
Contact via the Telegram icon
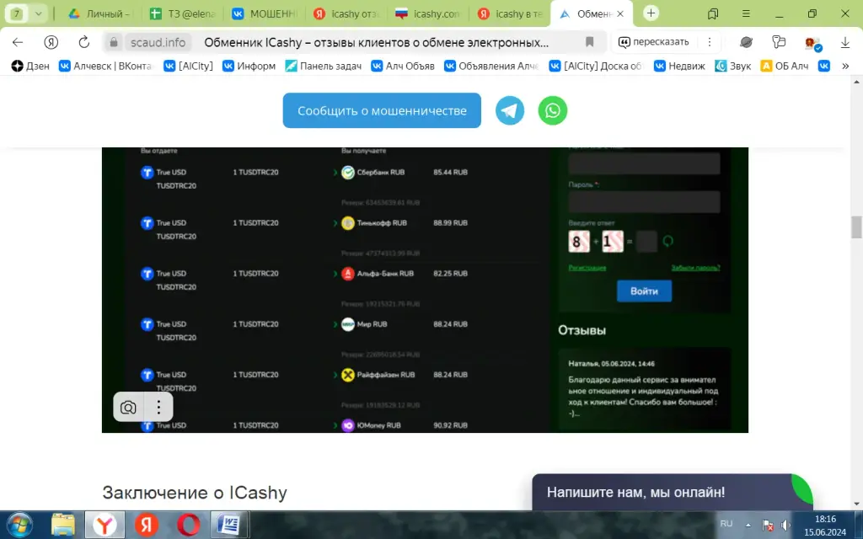pos(510,110)
